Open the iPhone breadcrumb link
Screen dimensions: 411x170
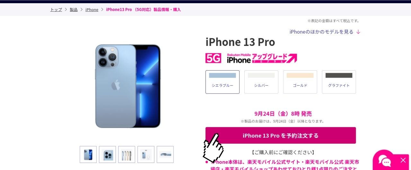[92, 10]
